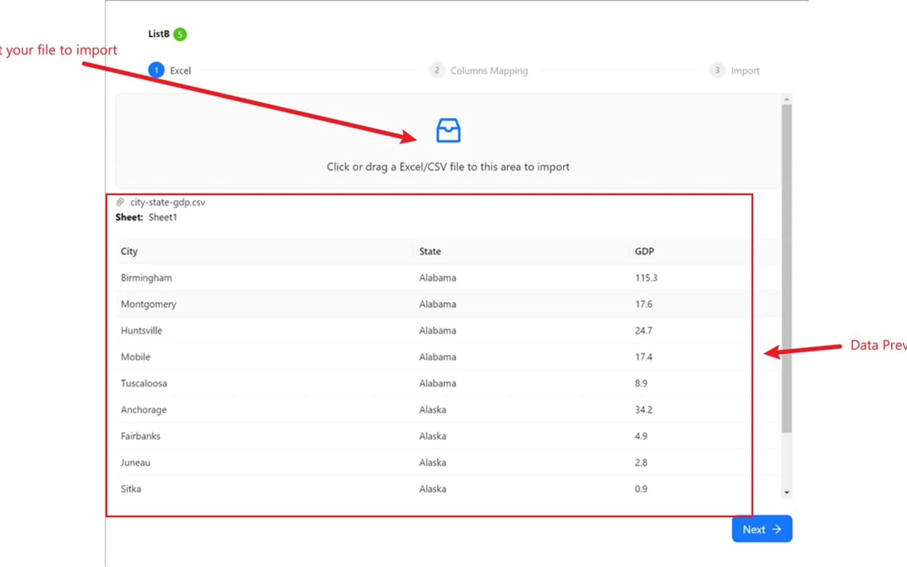907x567 pixels.
Task: Click the green badge showing 5 next to ListB
Action: point(180,35)
